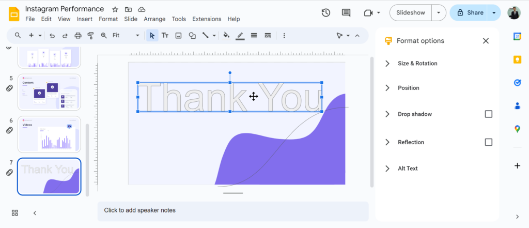Screen dimensions: 529x228
Task: Click the Slideshow button
Action: click(411, 13)
